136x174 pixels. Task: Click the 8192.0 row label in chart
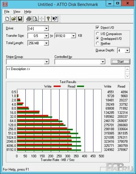tap(11, 149)
